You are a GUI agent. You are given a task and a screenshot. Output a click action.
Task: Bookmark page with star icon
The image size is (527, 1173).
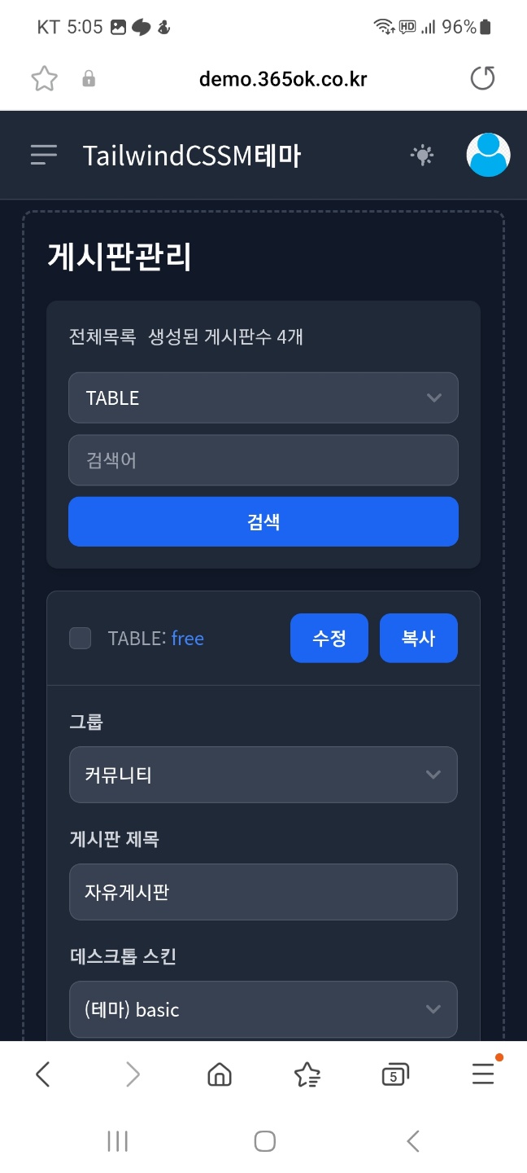coord(44,79)
